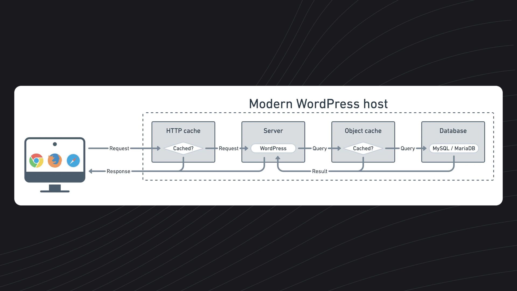Click the Modern WordPress host title

click(318, 104)
